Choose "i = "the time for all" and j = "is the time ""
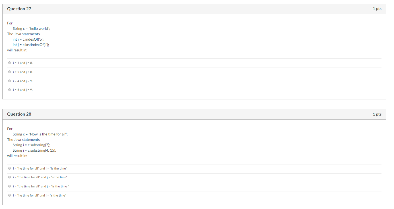Image resolution: width=394 pixels, height=209 pixels. [x=9, y=186]
